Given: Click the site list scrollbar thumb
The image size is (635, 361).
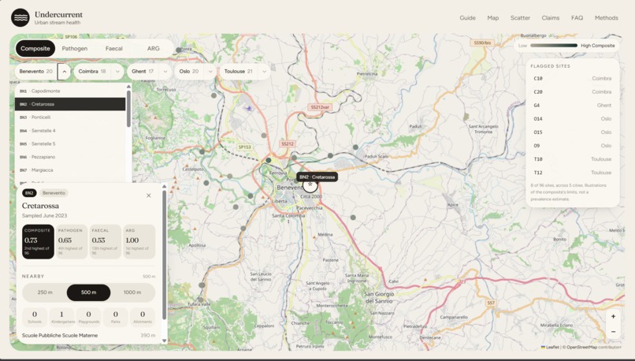Looking at the screenshot, I should coord(128,109).
